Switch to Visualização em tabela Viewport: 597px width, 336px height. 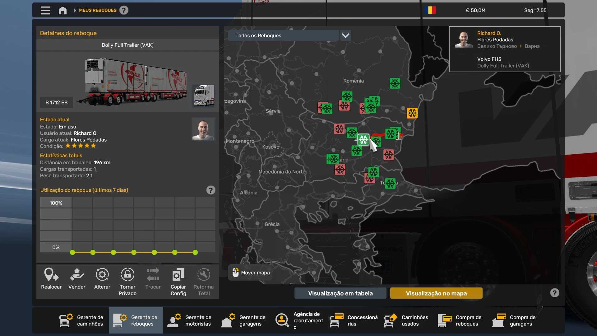click(x=340, y=293)
